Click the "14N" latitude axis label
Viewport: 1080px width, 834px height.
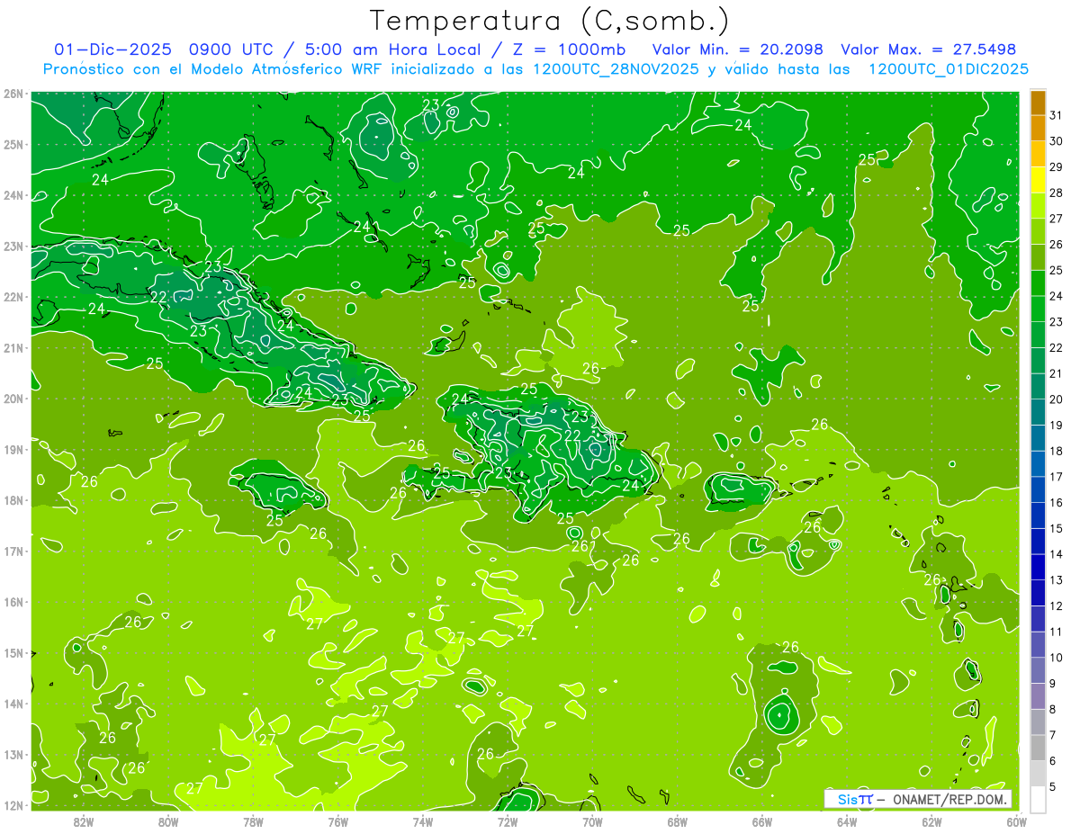pyautogui.click(x=13, y=704)
